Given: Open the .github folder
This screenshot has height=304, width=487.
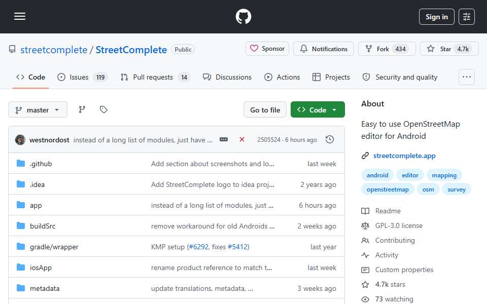Looking at the screenshot, I should [41, 164].
